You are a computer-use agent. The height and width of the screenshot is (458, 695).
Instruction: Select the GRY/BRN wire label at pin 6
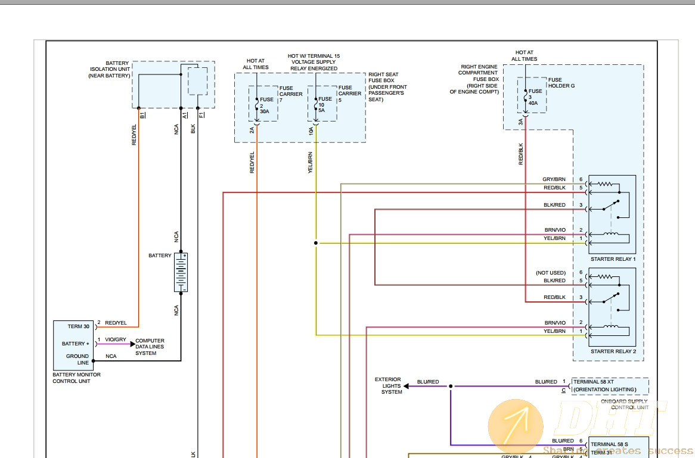point(554,179)
